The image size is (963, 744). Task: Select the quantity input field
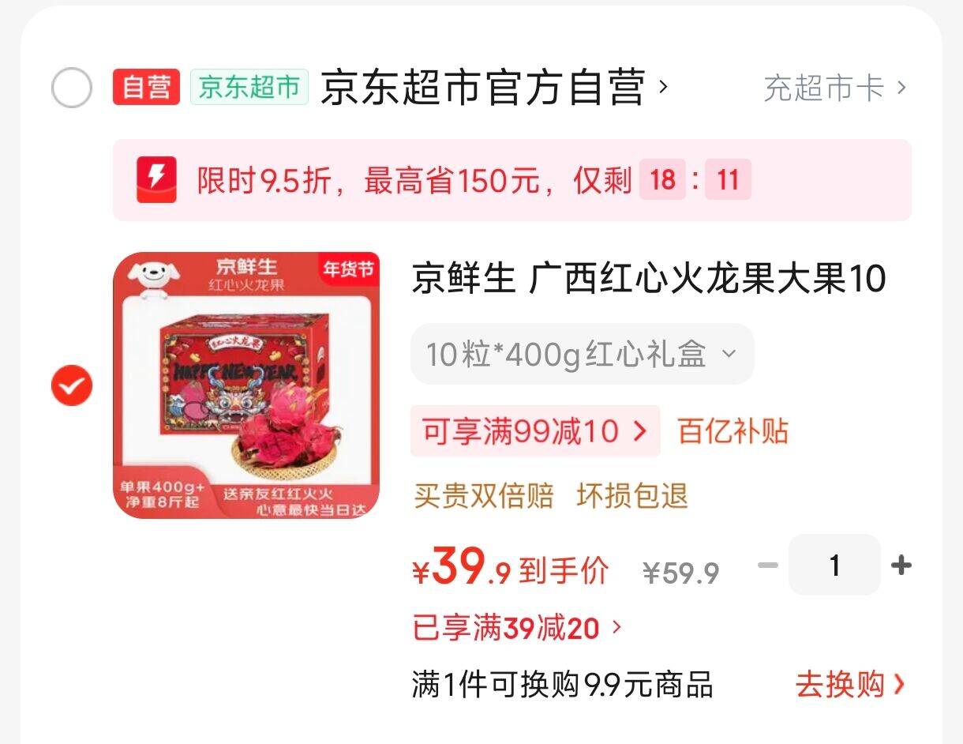click(x=834, y=565)
